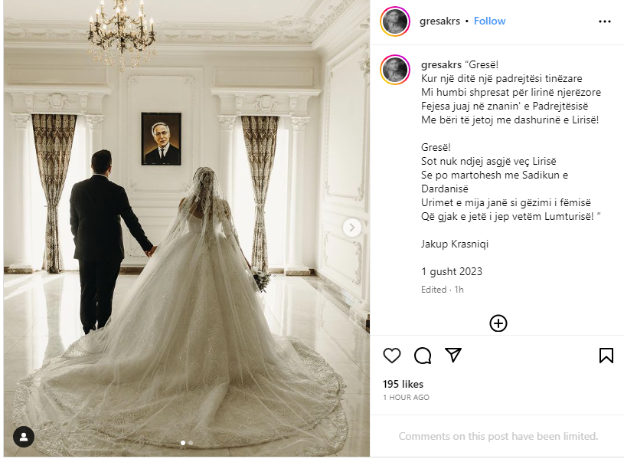Share the post via paper plane icon
The width and height of the screenshot is (624, 459).
click(452, 355)
